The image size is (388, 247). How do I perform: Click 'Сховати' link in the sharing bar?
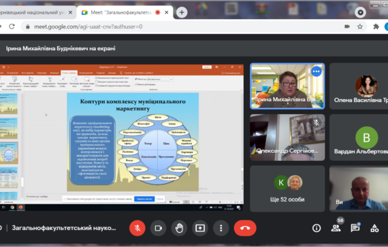(x=160, y=199)
